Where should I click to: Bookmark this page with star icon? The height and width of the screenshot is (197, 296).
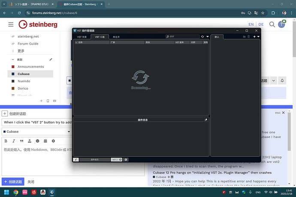click(x=263, y=13)
